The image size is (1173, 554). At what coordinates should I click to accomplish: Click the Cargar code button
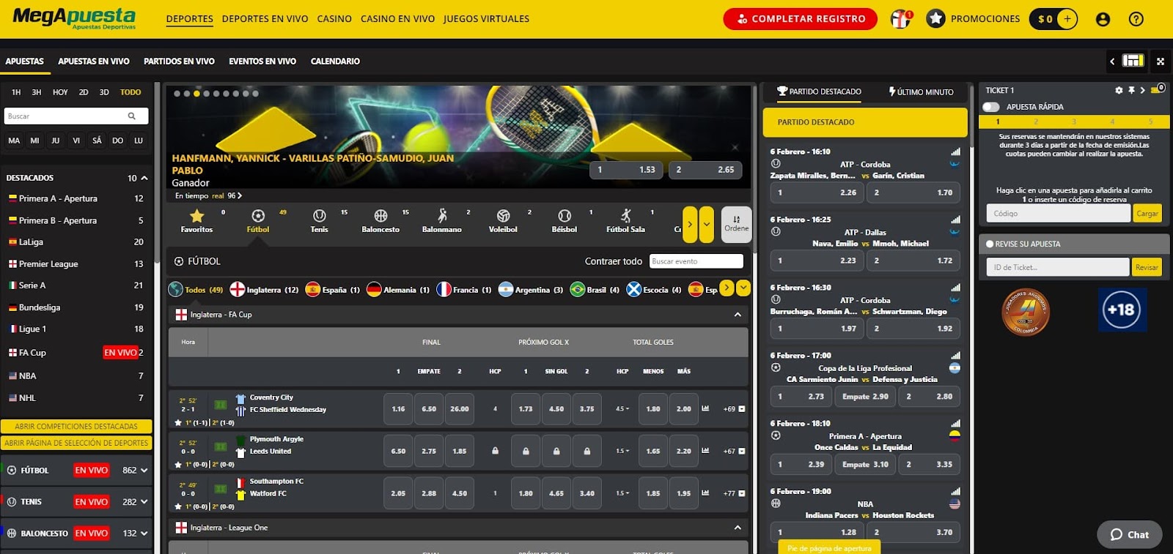click(1147, 214)
